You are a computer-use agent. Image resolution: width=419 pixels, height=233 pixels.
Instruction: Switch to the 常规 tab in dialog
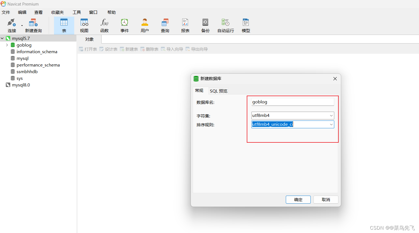pyautogui.click(x=199, y=91)
